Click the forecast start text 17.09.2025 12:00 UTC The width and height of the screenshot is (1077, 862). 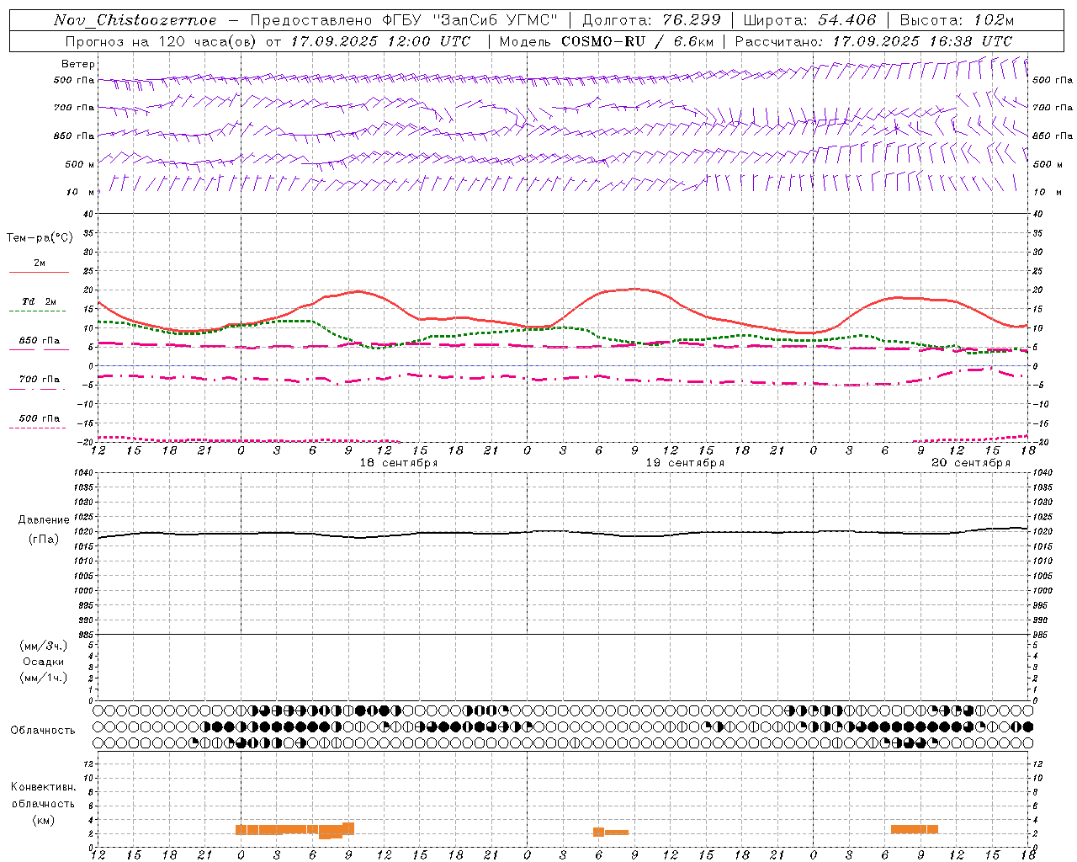[x=380, y=41]
